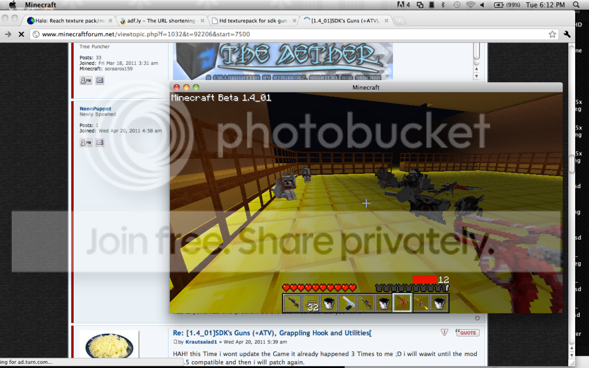Switch to Hd texturepack for sdk gun tab
Viewport: 589px width, 368px height.
pyautogui.click(x=252, y=21)
